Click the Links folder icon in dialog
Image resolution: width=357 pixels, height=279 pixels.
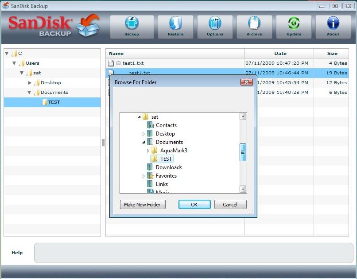150,184
